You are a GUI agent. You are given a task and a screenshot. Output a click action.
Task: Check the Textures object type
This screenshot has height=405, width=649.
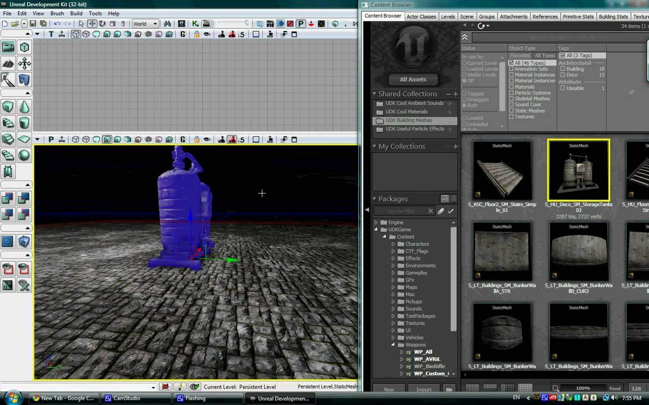[x=511, y=116]
